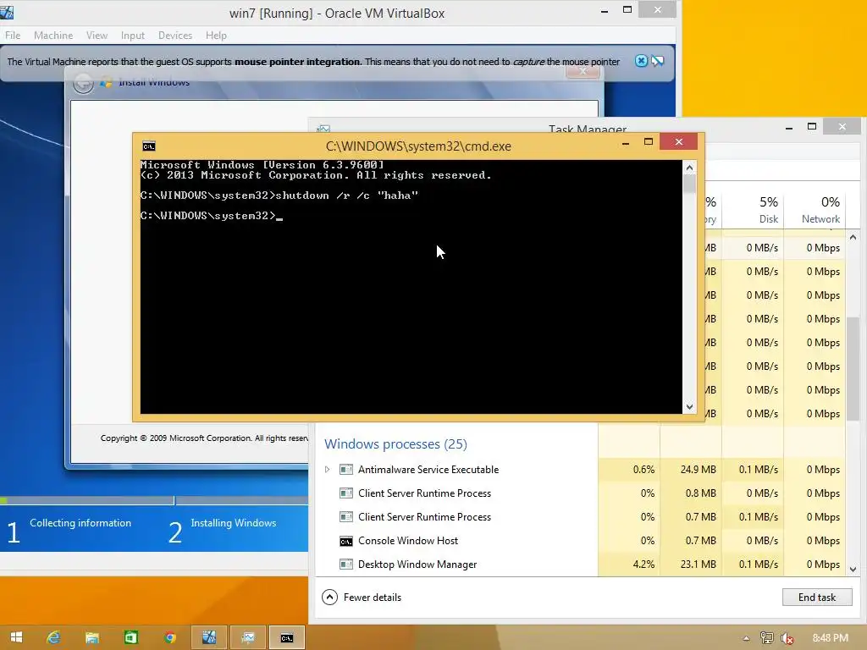Viewport: 867px width, 650px height.
Task: Switch to VirtualBox via its taskbar icon
Action: tap(209, 637)
